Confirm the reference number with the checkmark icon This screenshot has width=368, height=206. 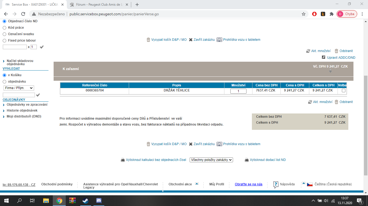coord(41,47)
